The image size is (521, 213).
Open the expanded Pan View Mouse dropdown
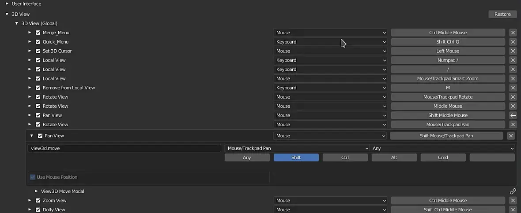[330, 136]
